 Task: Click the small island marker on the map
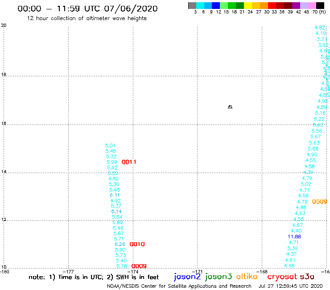230,107
